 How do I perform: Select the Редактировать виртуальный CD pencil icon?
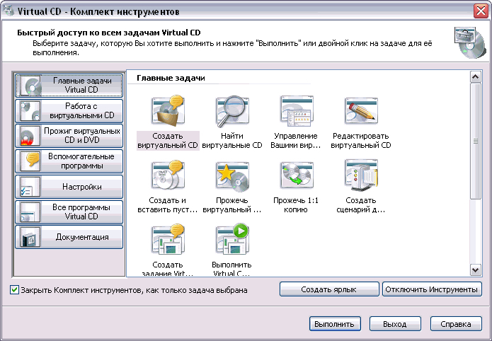(361, 110)
